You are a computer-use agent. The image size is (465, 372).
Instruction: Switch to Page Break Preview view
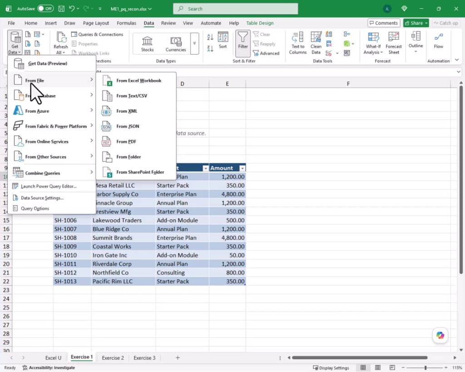click(392, 367)
